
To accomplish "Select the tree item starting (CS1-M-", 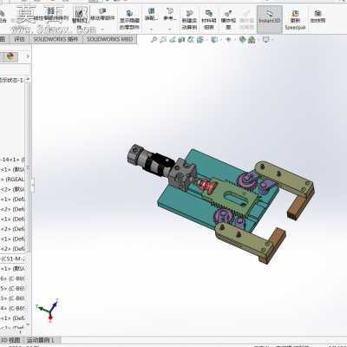I will point(12,259).
